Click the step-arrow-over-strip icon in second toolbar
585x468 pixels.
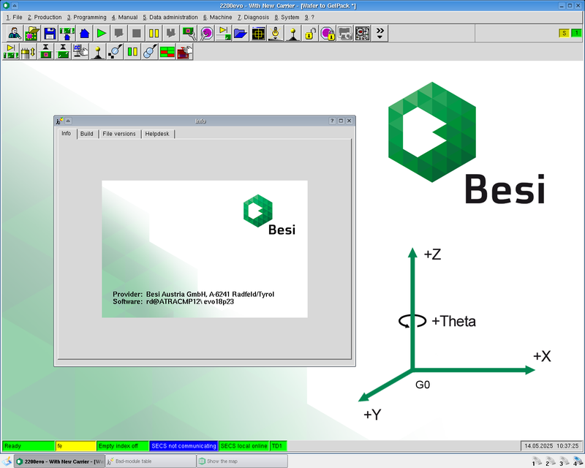pos(11,51)
